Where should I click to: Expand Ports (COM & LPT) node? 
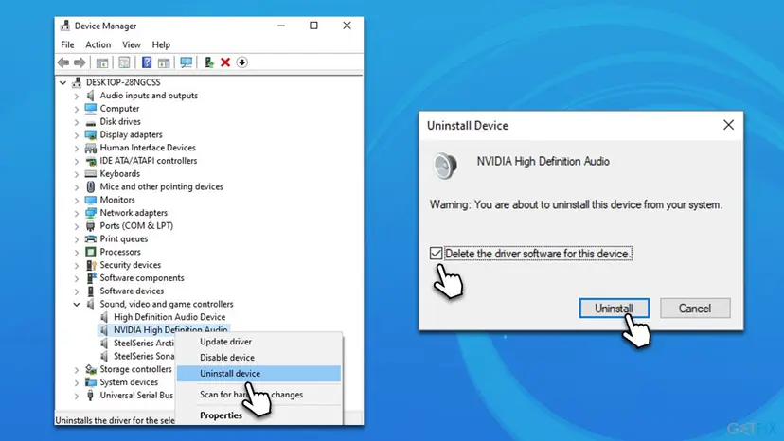77,226
